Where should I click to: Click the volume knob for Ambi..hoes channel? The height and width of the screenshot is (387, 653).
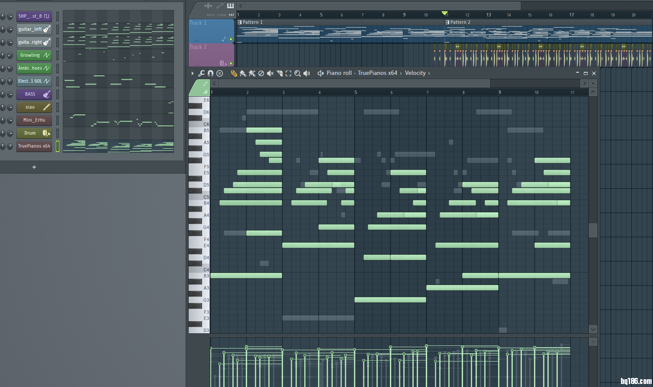click(10, 68)
